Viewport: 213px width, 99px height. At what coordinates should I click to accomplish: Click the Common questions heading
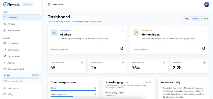63,82
